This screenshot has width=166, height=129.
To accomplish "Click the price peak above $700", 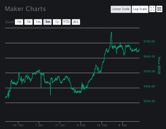I will pos(111,32).
